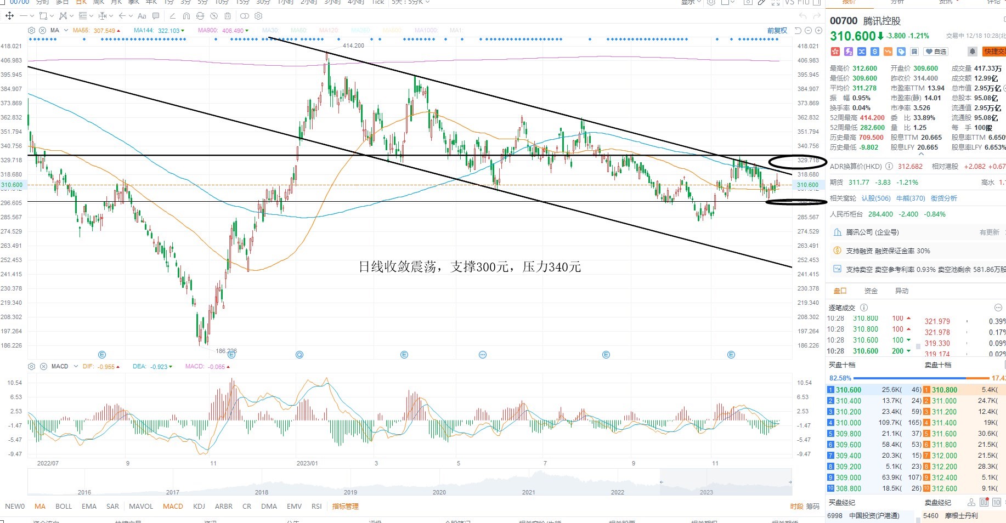Image resolution: width=1006 pixels, height=523 pixels.
Task: Zoom out chart with minus icon
Action: coord(809,31)
